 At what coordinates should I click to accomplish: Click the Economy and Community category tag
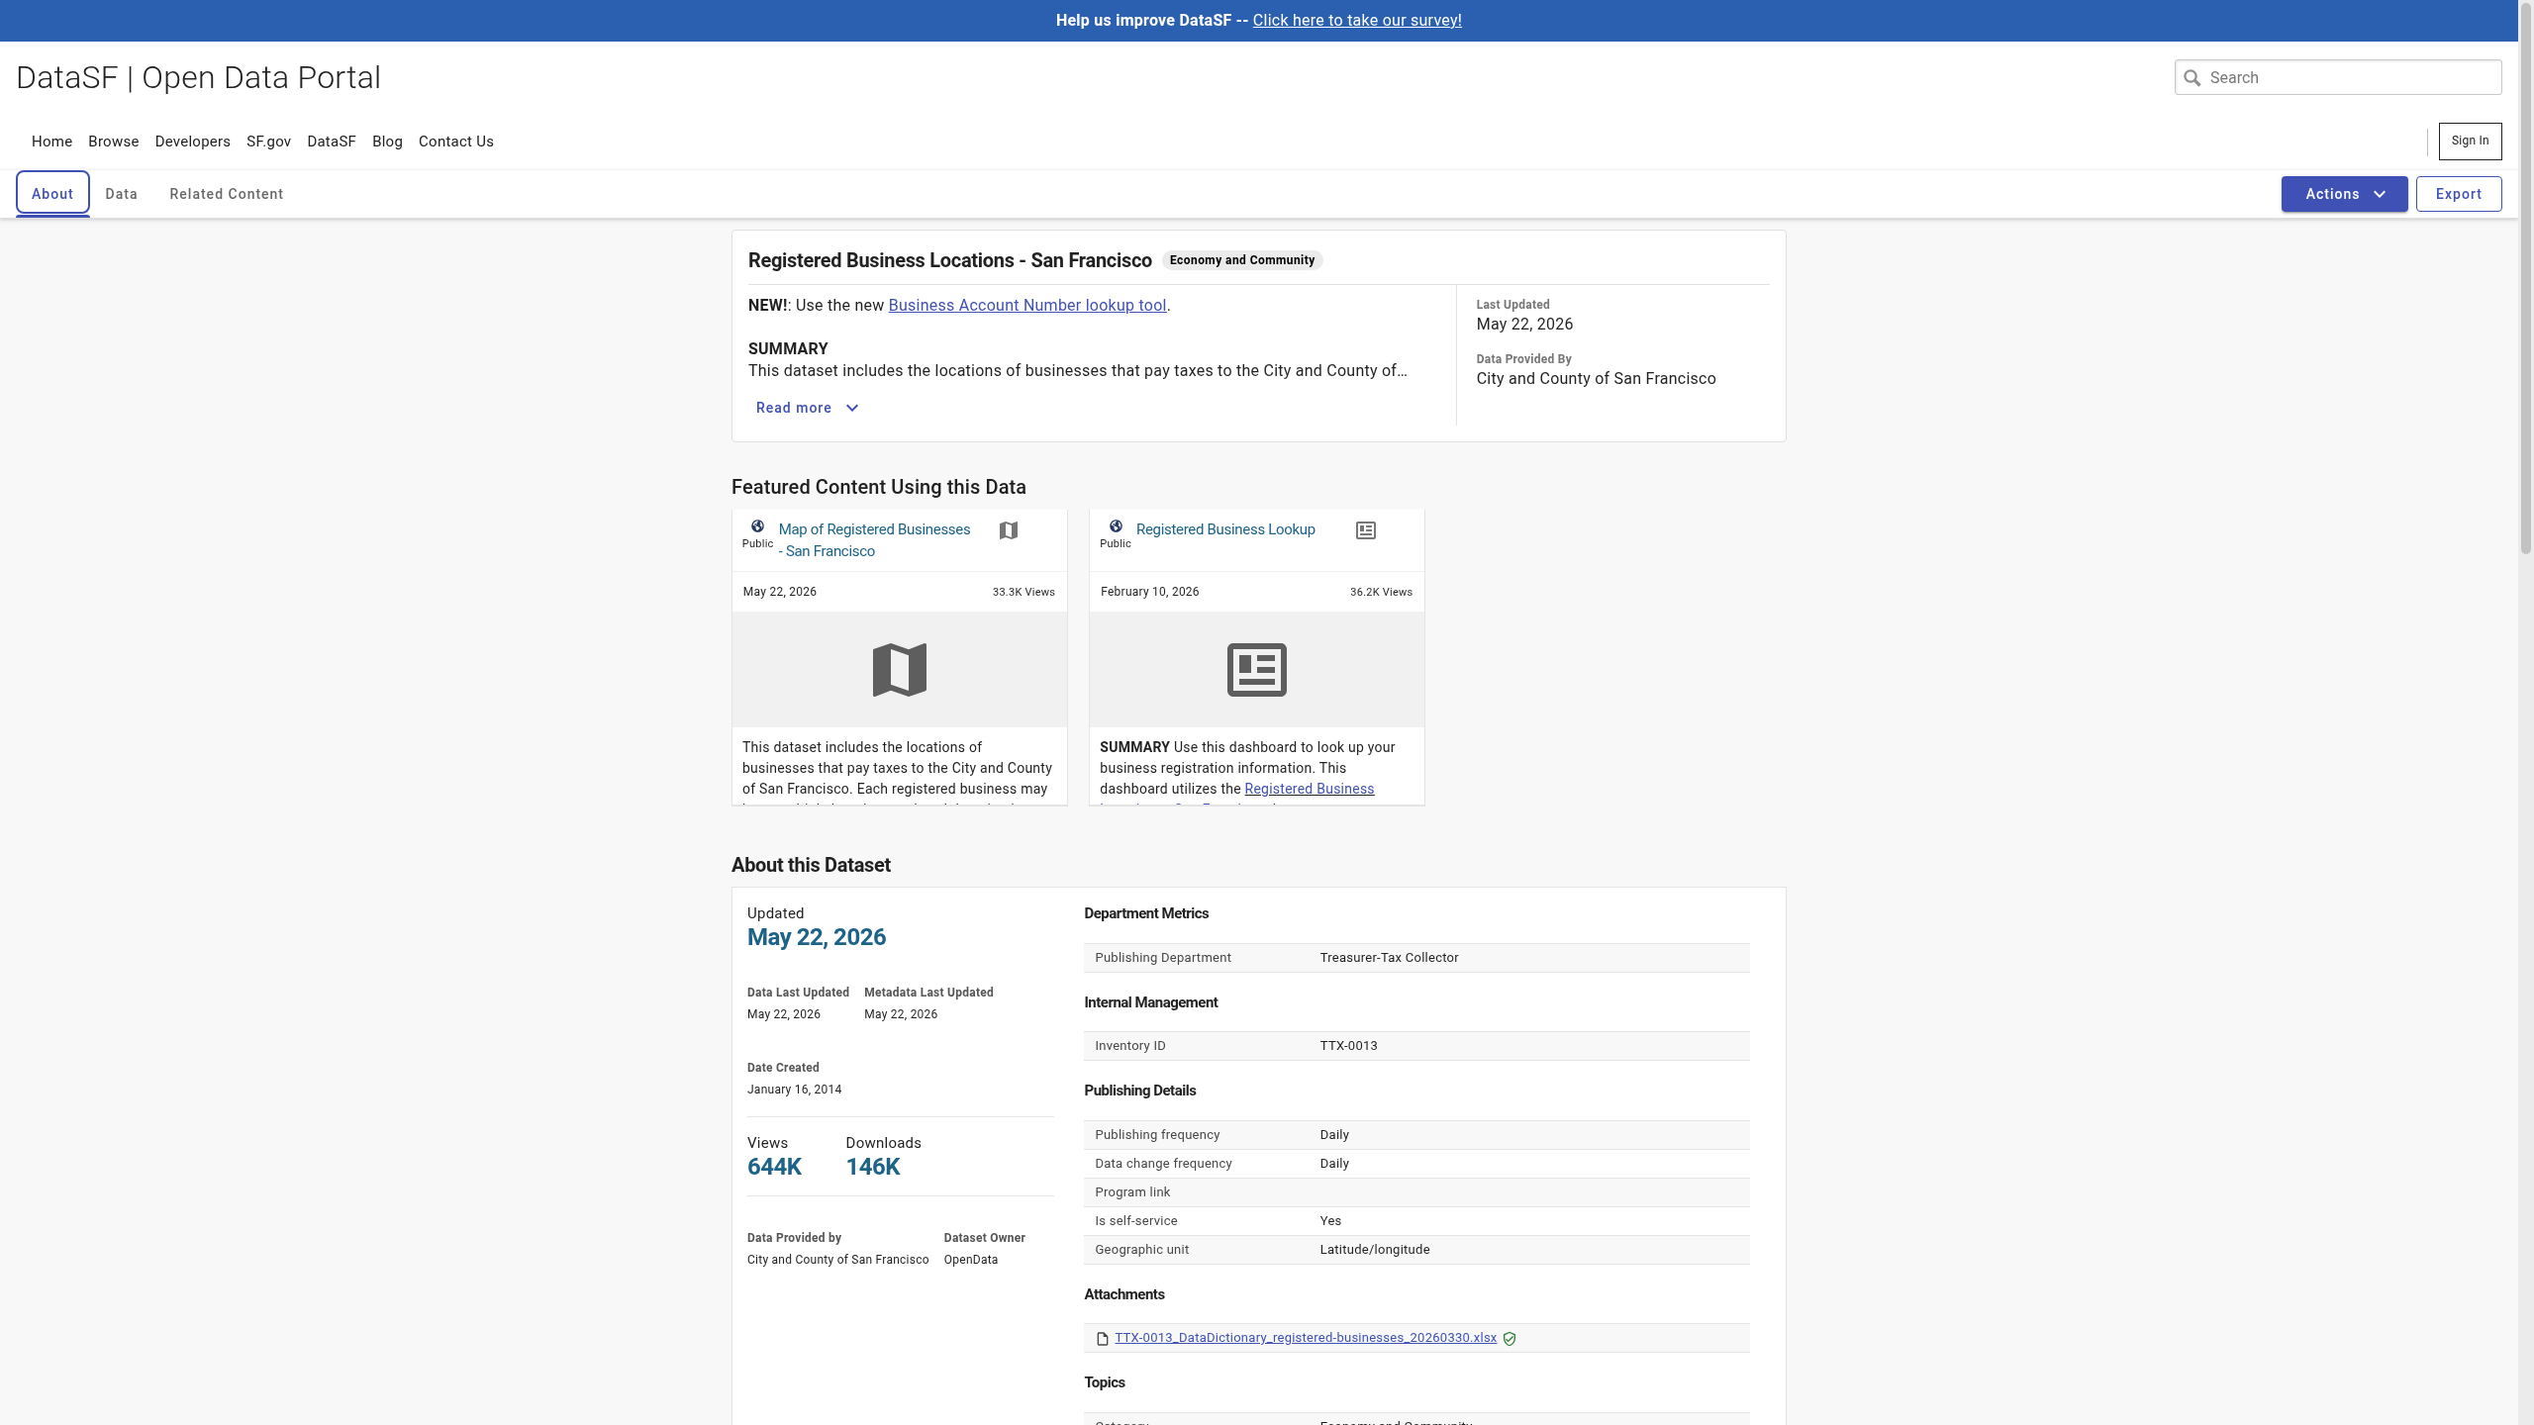[1242, 260]
